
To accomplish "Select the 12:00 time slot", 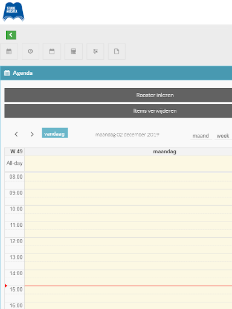I will pos(128,241).
